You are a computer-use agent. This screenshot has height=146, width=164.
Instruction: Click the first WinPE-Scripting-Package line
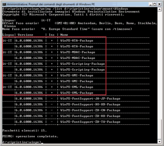tap(54, 64)
